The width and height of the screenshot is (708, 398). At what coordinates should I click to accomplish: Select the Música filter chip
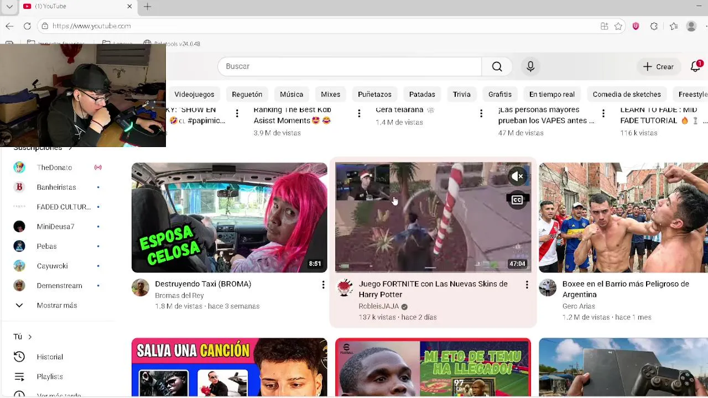click(x=291, y=94)
